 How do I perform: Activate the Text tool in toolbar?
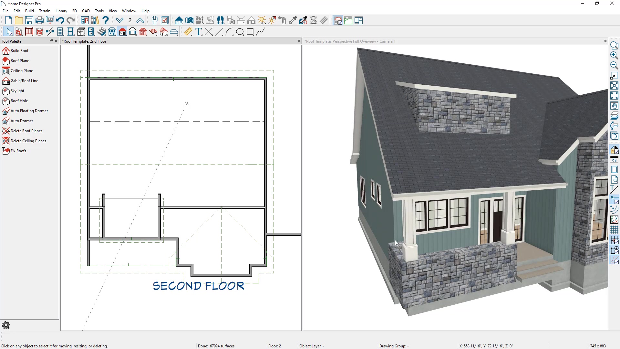pyautogui.click(x=199, y=32)
